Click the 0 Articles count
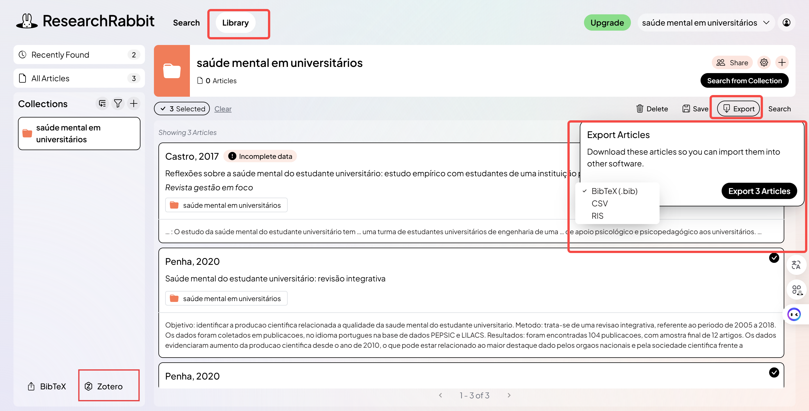Screen dimensions: 809x411 [x=217, y=81]
